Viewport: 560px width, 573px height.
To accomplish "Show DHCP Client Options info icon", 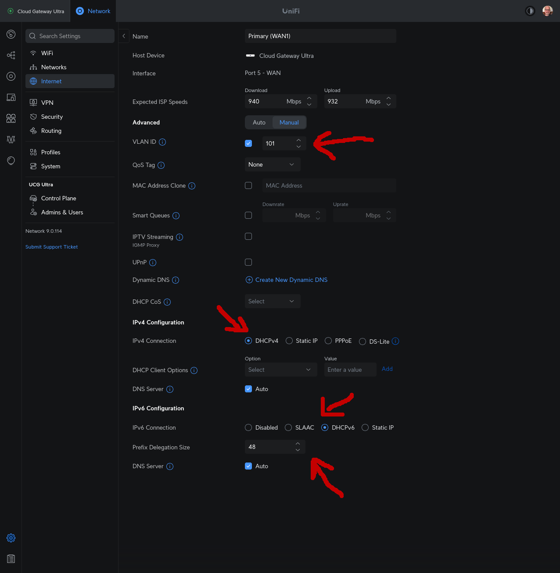I will pyautogui.click(x=194, y=370).
